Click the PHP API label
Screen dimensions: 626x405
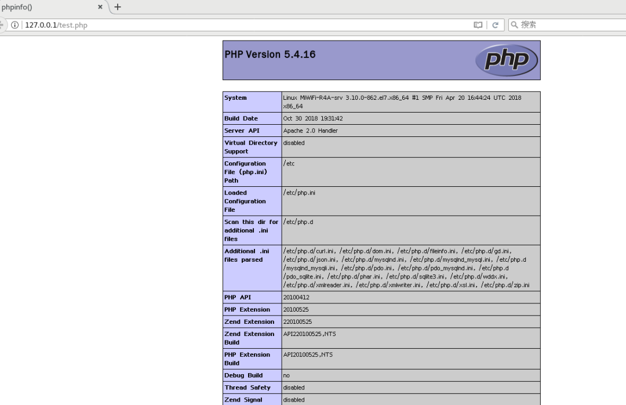pos(238,297)
